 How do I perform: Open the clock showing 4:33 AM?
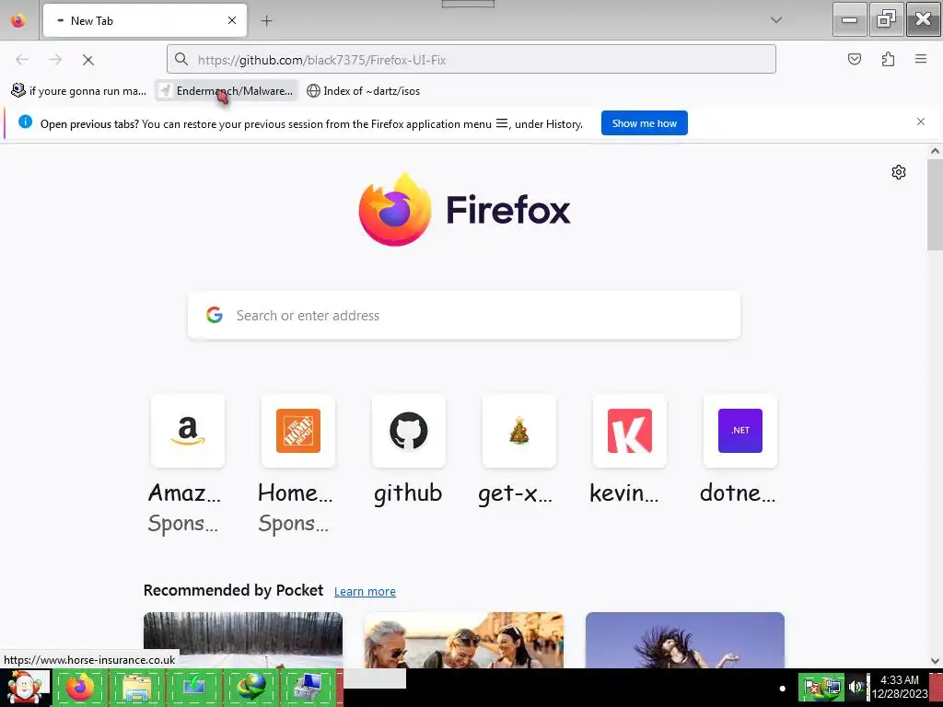tap(900, 687)
